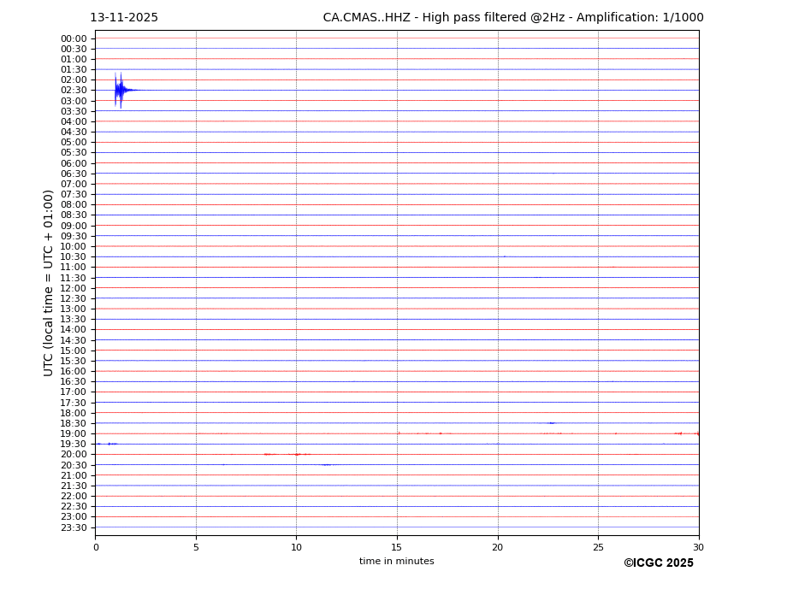The image size is (793, 595).
Task: Click the ©ICGC 2025 copyright text
Action: [x=658, y=563]
